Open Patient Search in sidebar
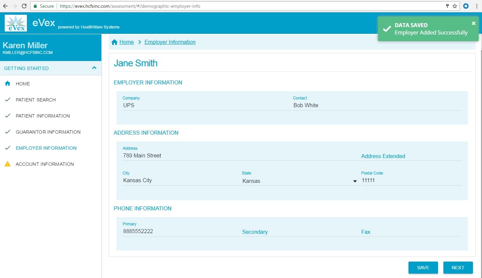This screenshot has height=278, width=482. [36, 100]
